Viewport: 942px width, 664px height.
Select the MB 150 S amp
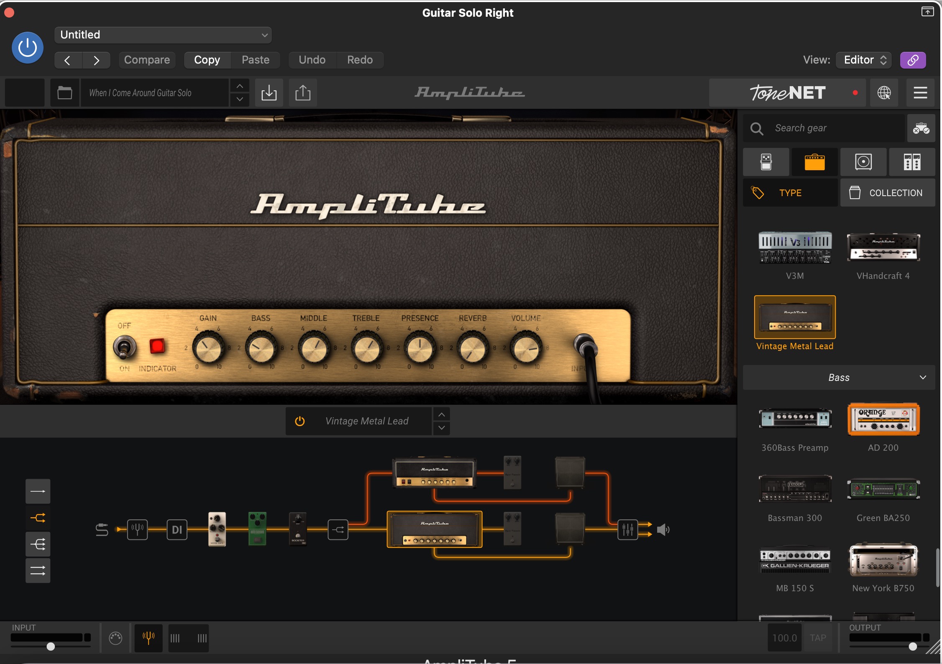coord(795,559)
